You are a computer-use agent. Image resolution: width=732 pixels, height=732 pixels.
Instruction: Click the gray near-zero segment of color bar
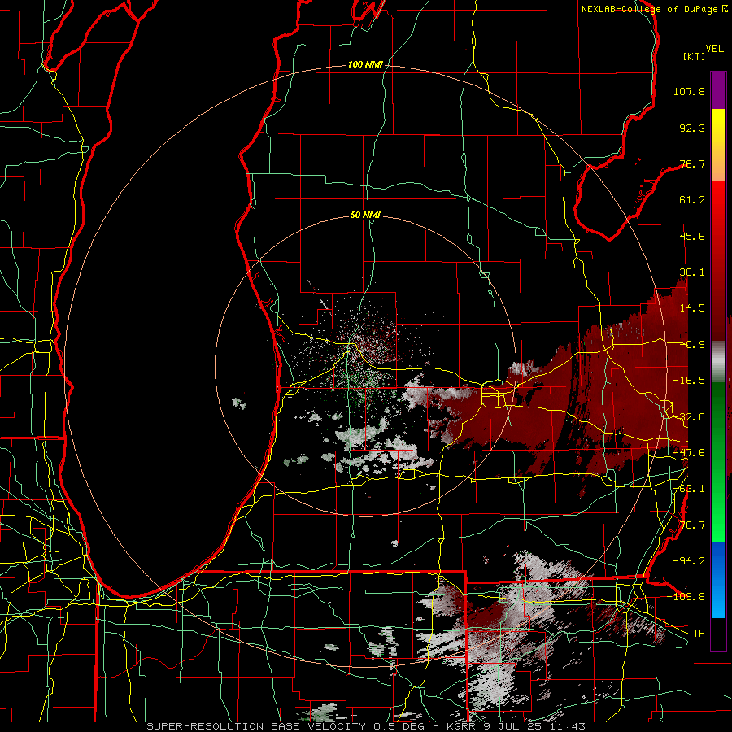(718, 361)
